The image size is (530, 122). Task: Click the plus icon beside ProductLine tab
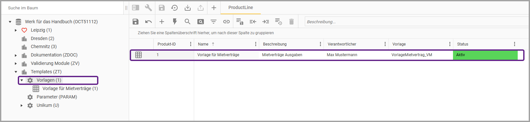coord(214,8)
